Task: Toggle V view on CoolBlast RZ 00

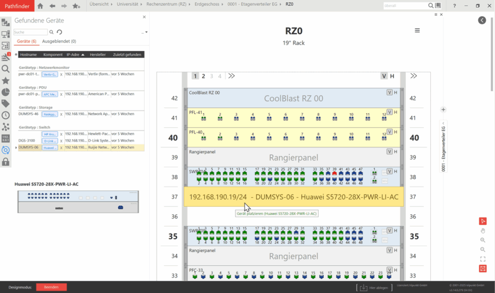Action: point(389,92)
